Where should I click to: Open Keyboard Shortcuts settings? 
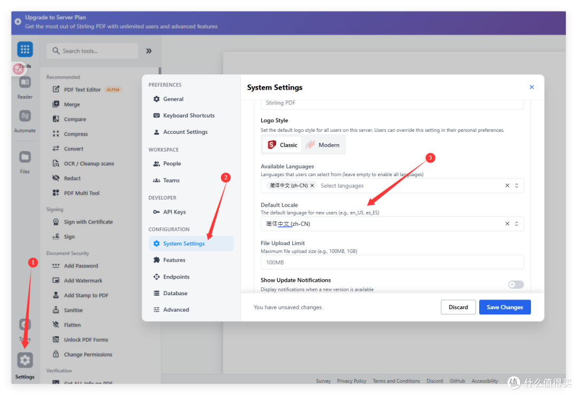[191, 115]
